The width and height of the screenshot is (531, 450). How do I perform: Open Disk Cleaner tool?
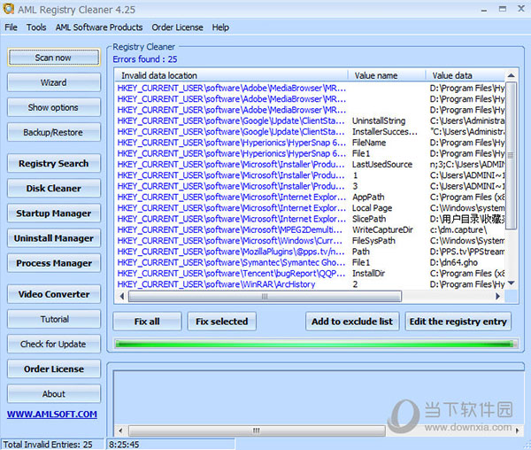click(x=54, y=188)
